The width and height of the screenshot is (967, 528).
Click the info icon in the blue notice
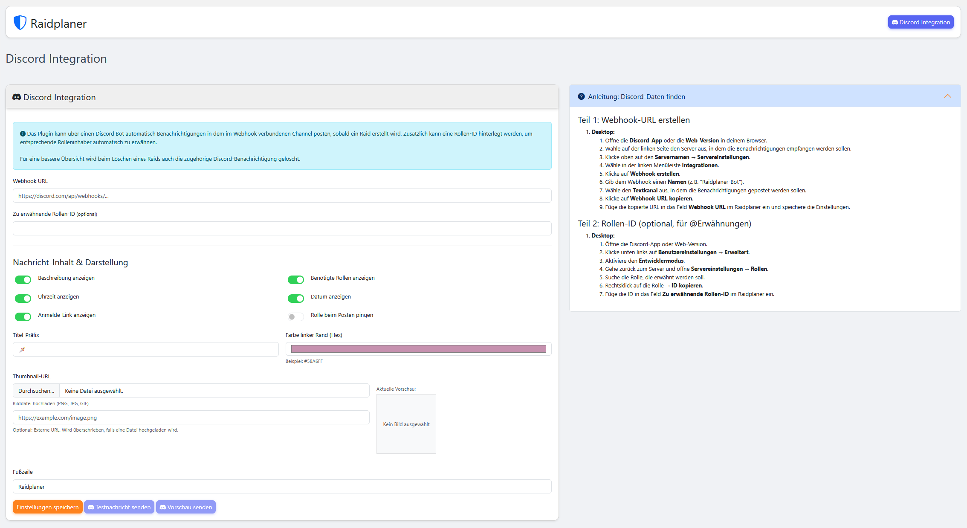click(23, 133)
